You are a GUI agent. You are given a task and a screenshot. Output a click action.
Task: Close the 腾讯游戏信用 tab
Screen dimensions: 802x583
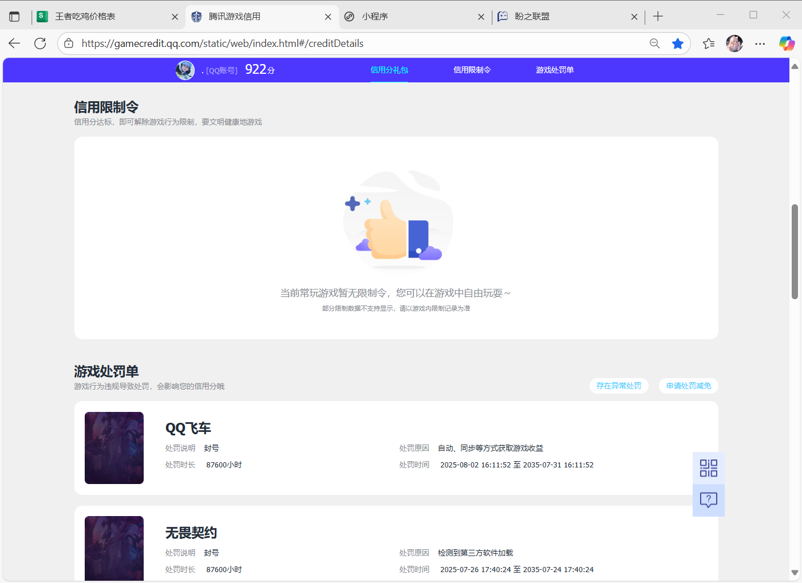(328, 17)
